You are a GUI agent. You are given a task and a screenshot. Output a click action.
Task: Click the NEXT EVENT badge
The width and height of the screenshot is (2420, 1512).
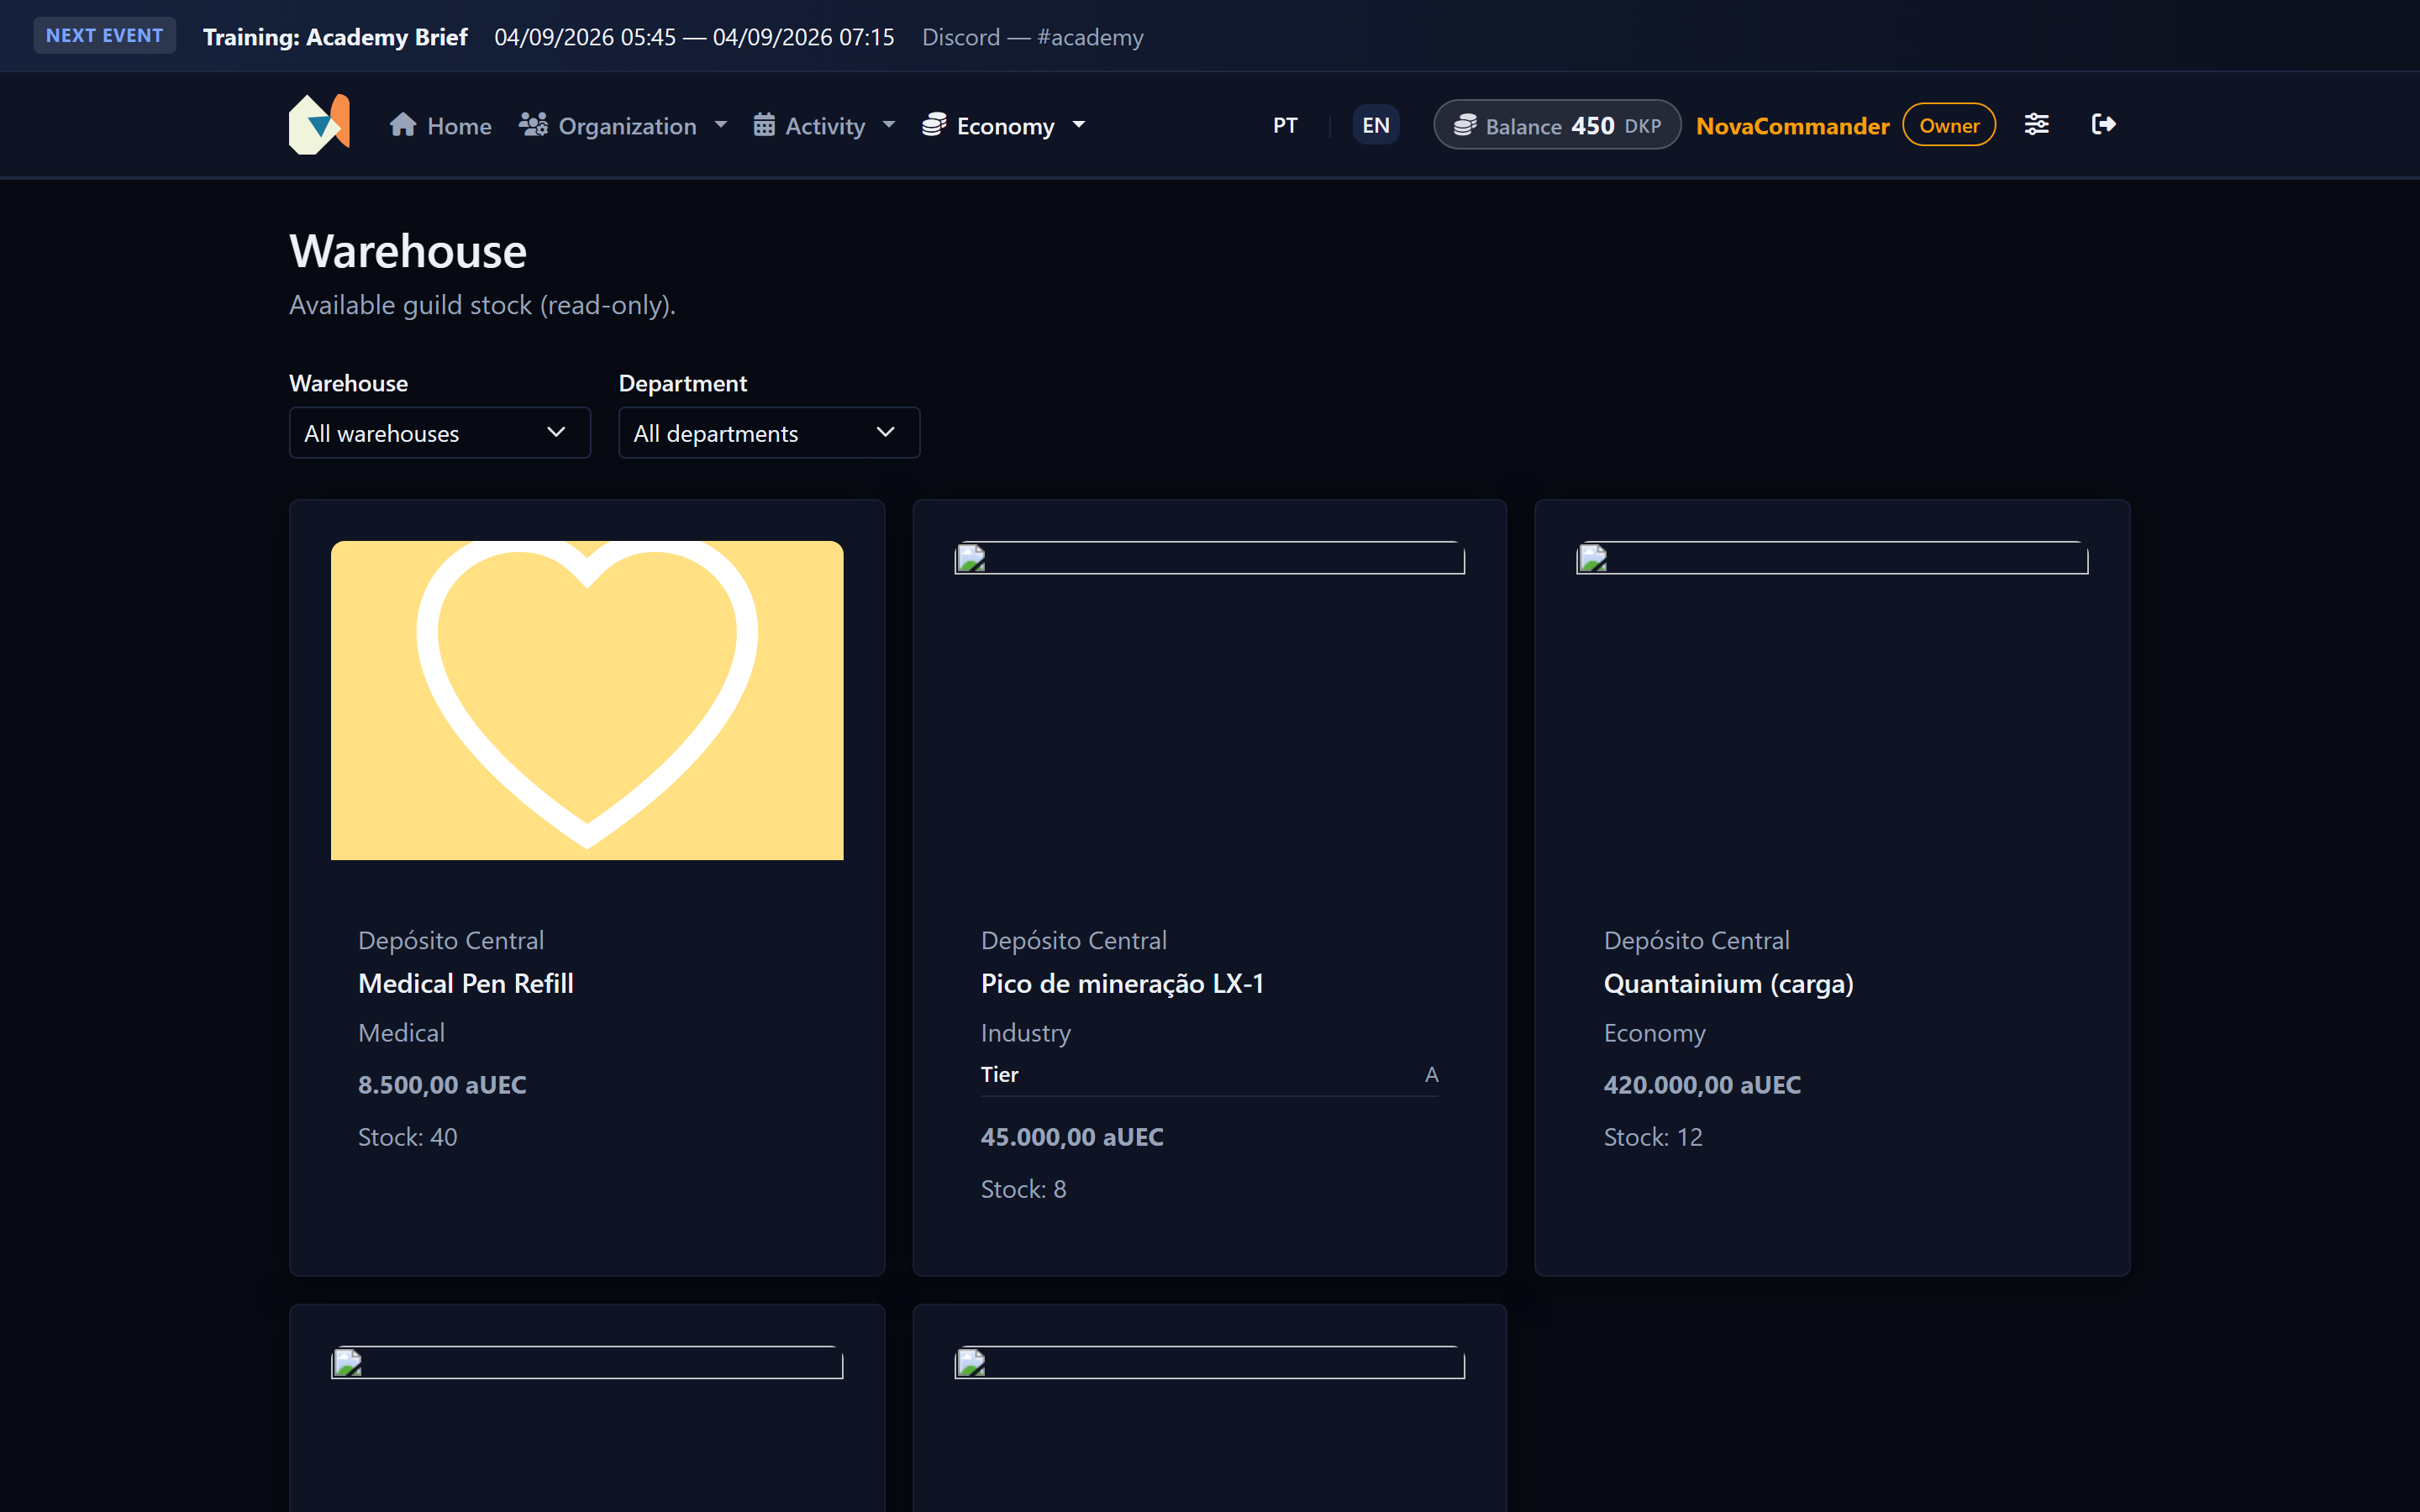click(x=104, y=35)
